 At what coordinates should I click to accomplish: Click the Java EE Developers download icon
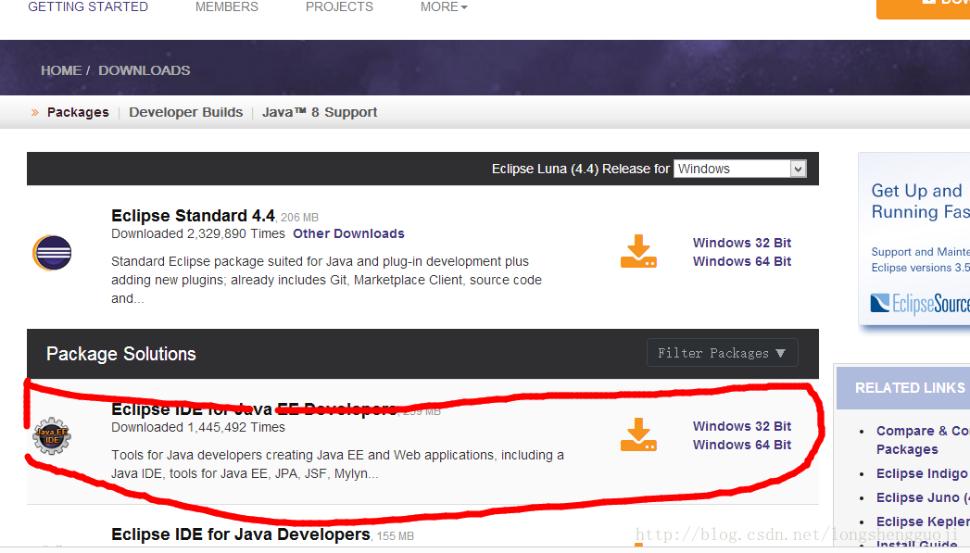tap(638, 434)
